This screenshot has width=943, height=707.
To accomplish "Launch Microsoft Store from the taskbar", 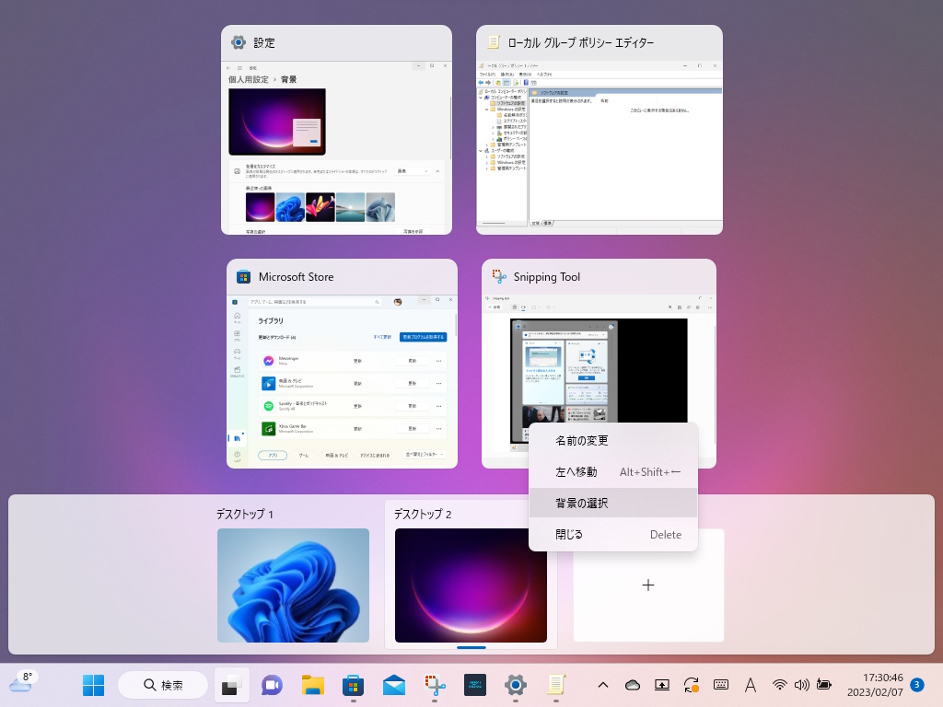I will (353, 685).
